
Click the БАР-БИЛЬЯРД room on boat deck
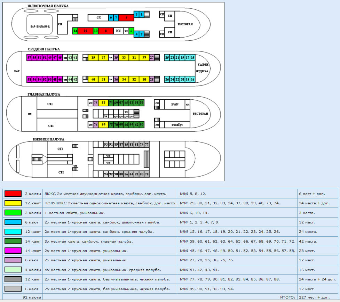click(40, 24)
